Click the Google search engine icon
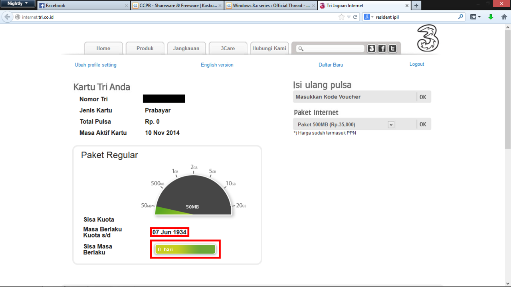This screenshot has height=287, width=511. click(x=366, y=17)
